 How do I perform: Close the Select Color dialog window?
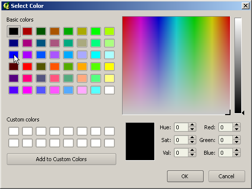pyautogui.click(x=246, y=6)
